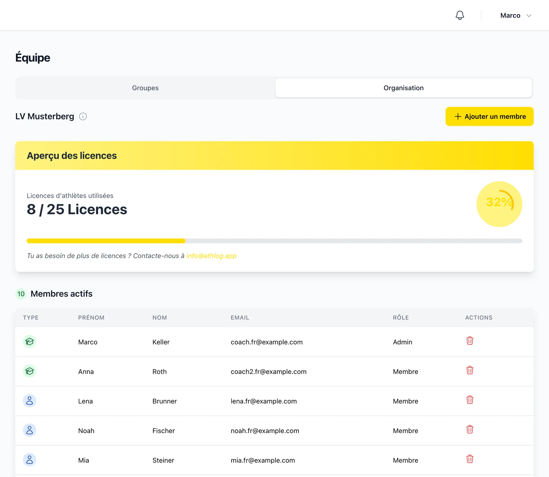Click the first name Anna
Image resolution: width=549 pixels, height=477 pixels.
pyautogui.click(x=86, y=372)
